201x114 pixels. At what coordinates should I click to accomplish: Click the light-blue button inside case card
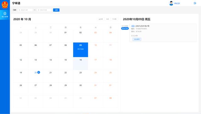[x=137, y=39]
